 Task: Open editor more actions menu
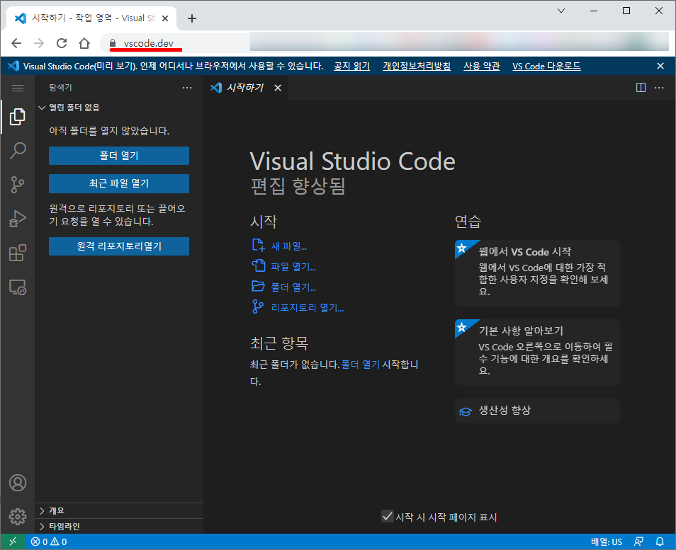point(659,88)
